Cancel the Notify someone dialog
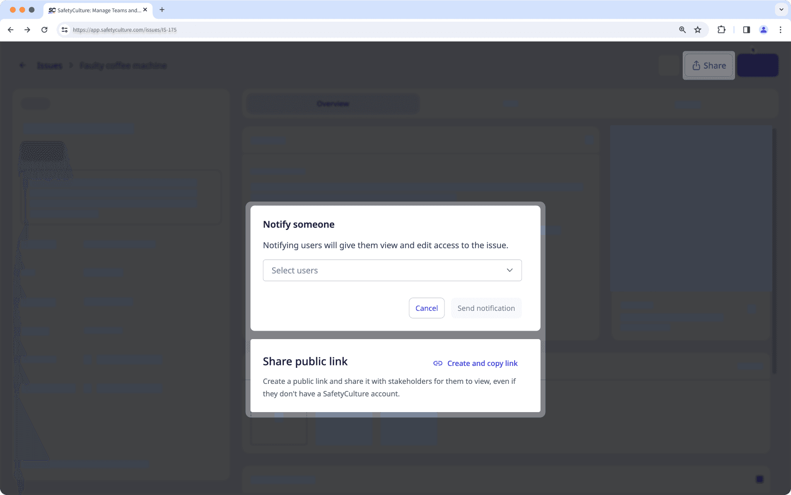The height and width of the screenshot is (495, 791). [x=426, y=308]
